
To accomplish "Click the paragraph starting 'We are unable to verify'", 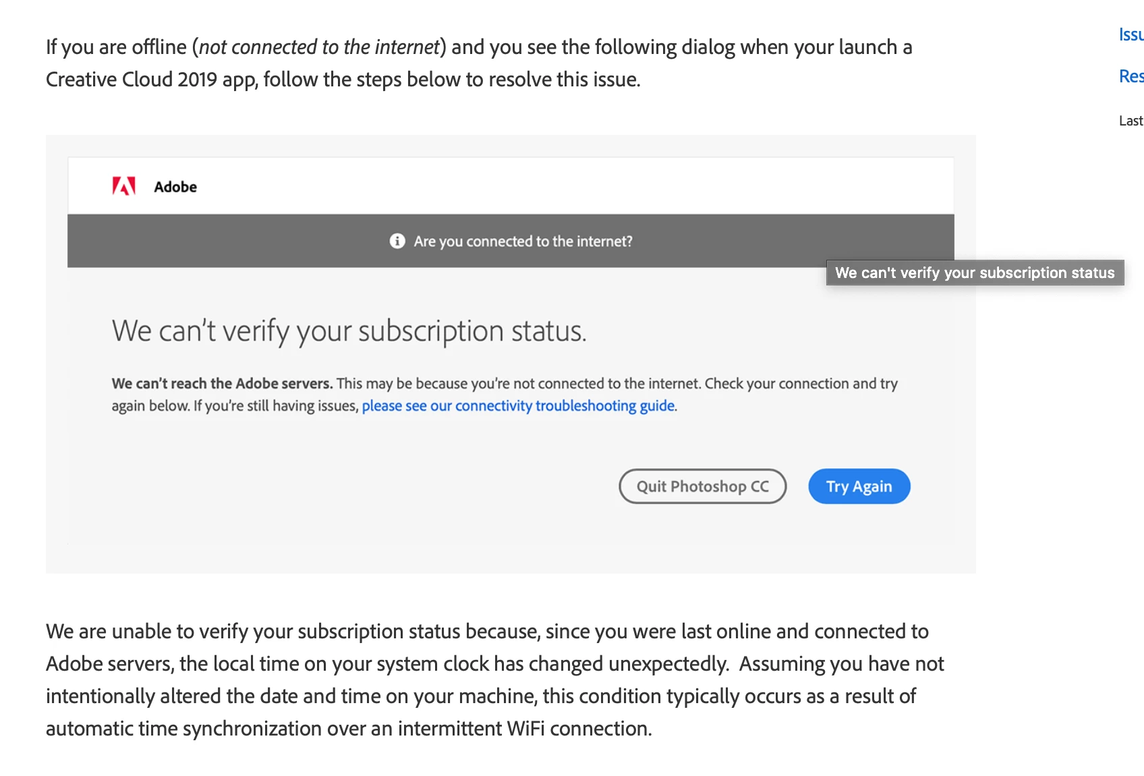I will pos(494,680).
